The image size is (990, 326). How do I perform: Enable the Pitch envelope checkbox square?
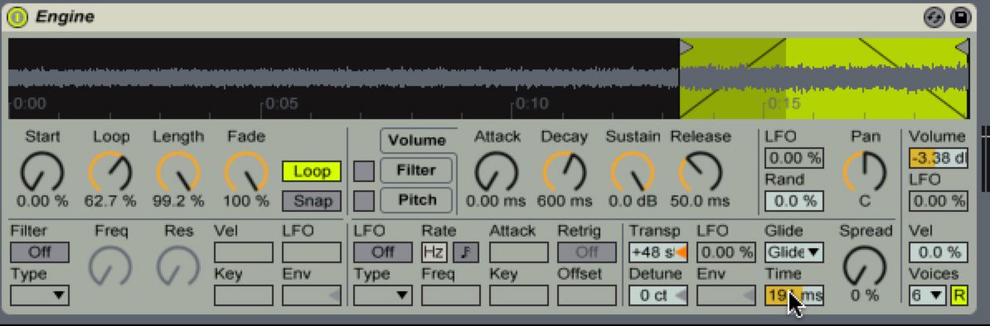click(x=364, y=200)
